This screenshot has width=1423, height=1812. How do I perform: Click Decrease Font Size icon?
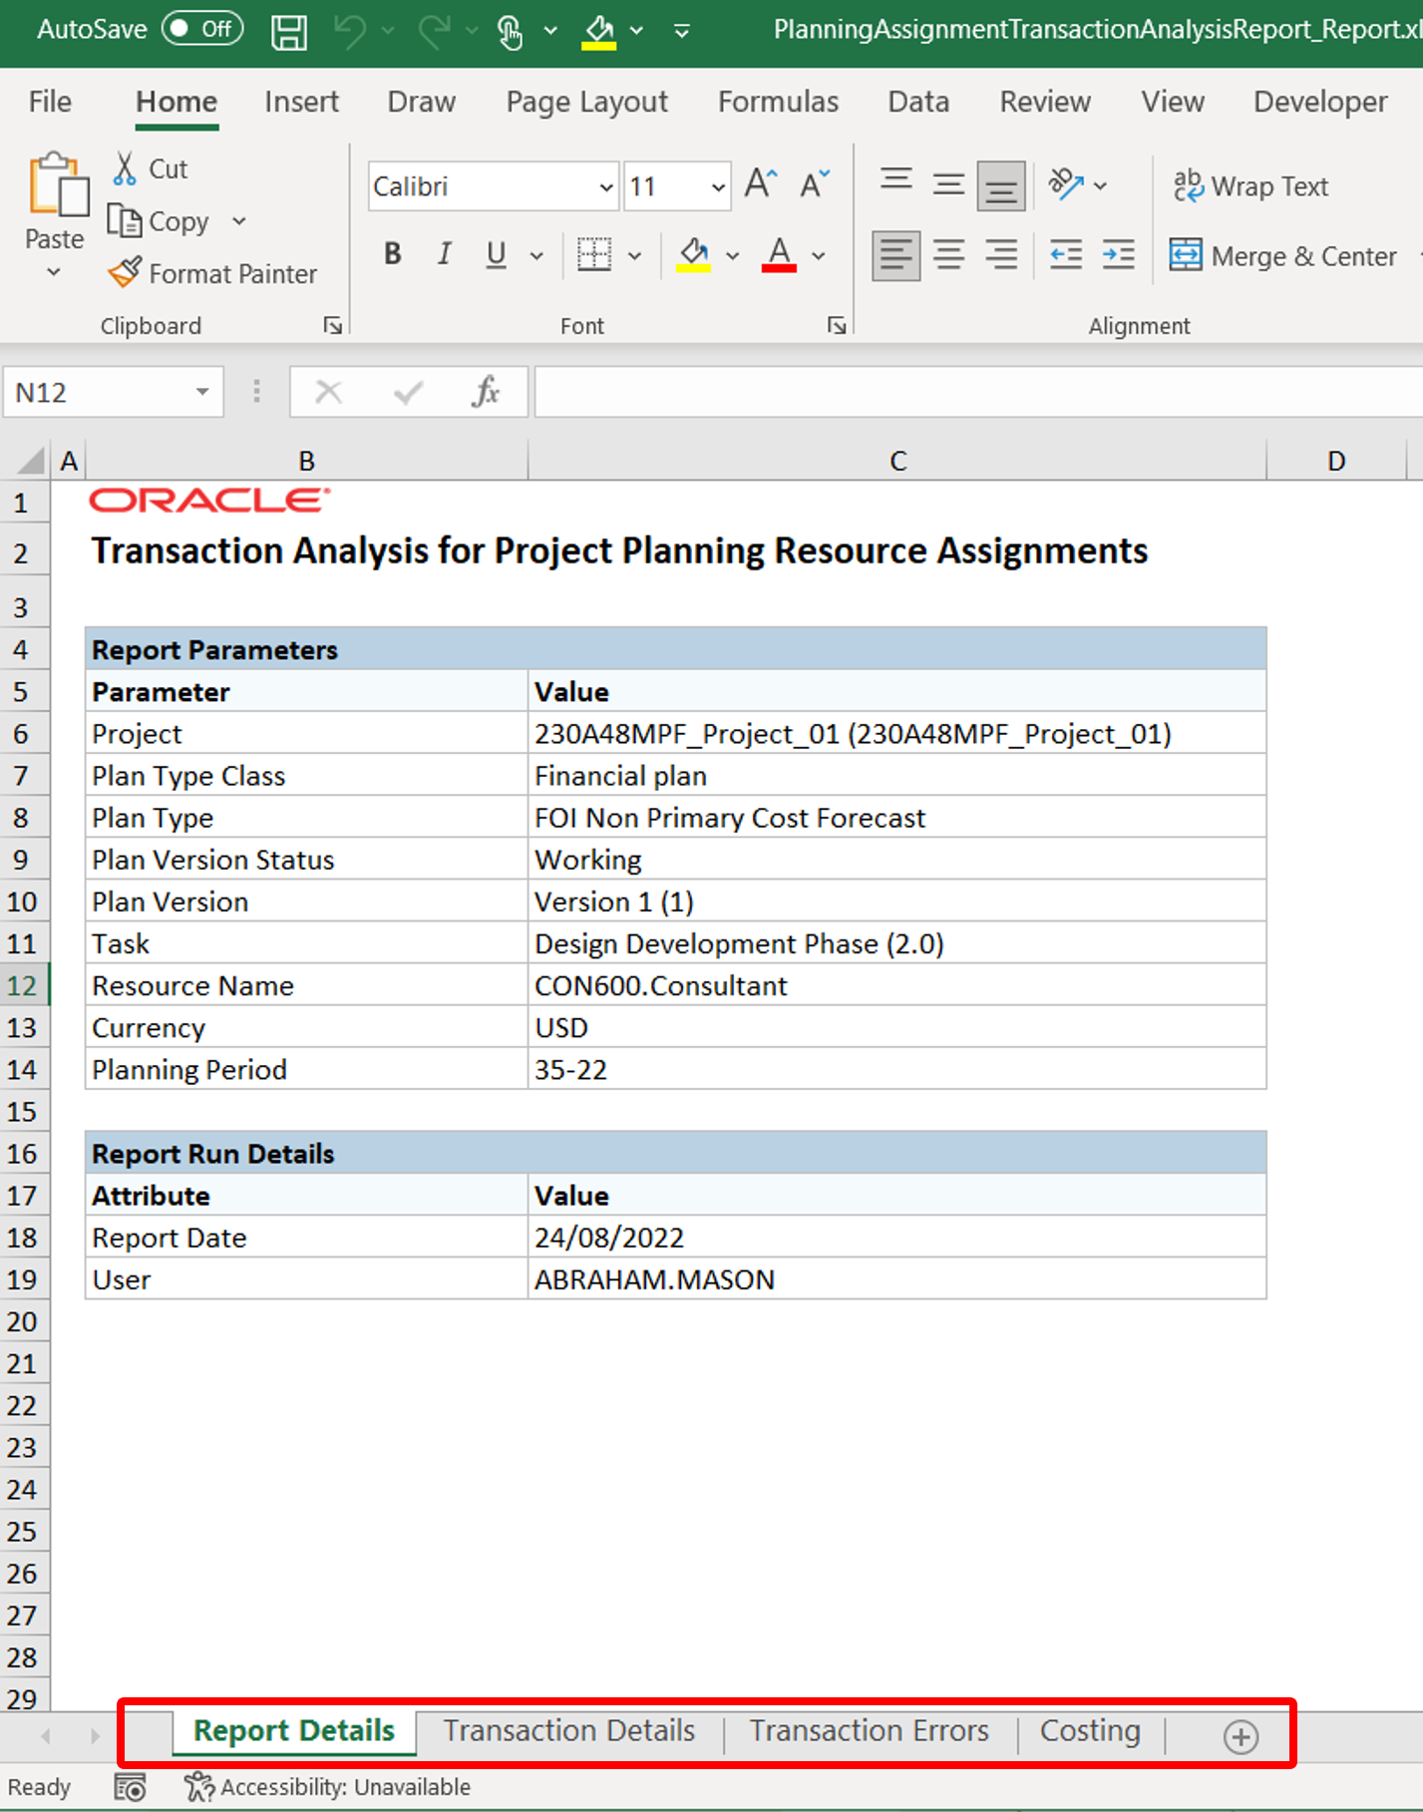814,184
